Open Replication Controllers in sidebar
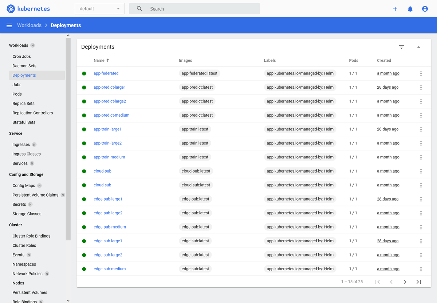 point(33,113)
